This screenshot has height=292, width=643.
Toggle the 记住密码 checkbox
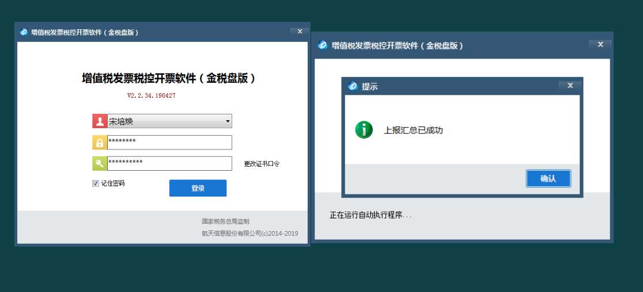(96, 183)
